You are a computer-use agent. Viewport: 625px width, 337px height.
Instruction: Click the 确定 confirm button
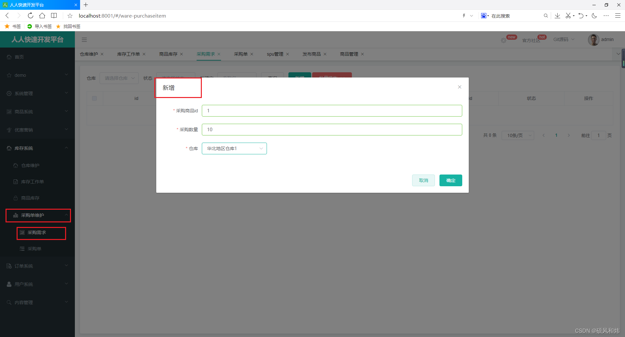(451, 180)
